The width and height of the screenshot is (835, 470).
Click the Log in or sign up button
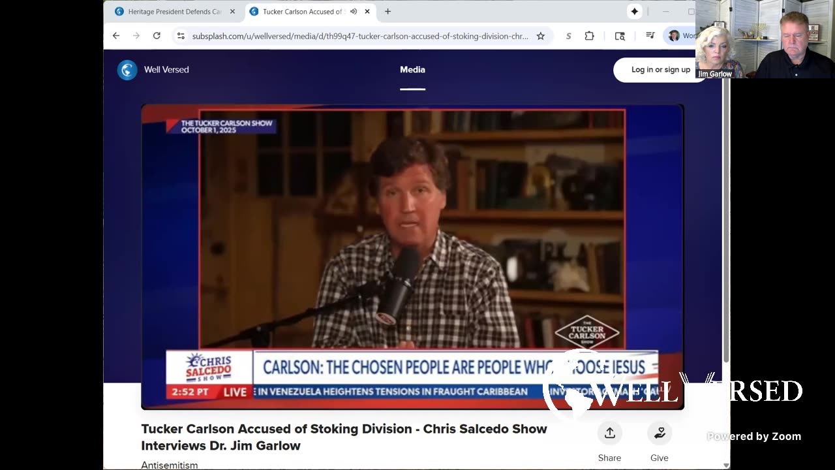coord(660,70)
